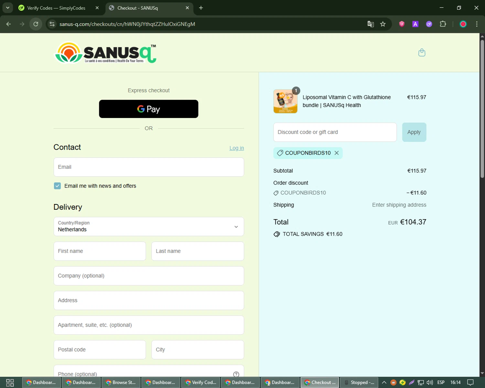The height and width of the screenshot is (388, 485).
Task: Click the ESP language indicator
Action: tap(441, 383)
